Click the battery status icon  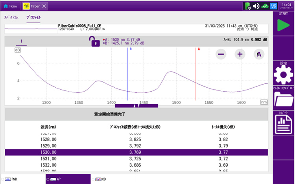247,6
